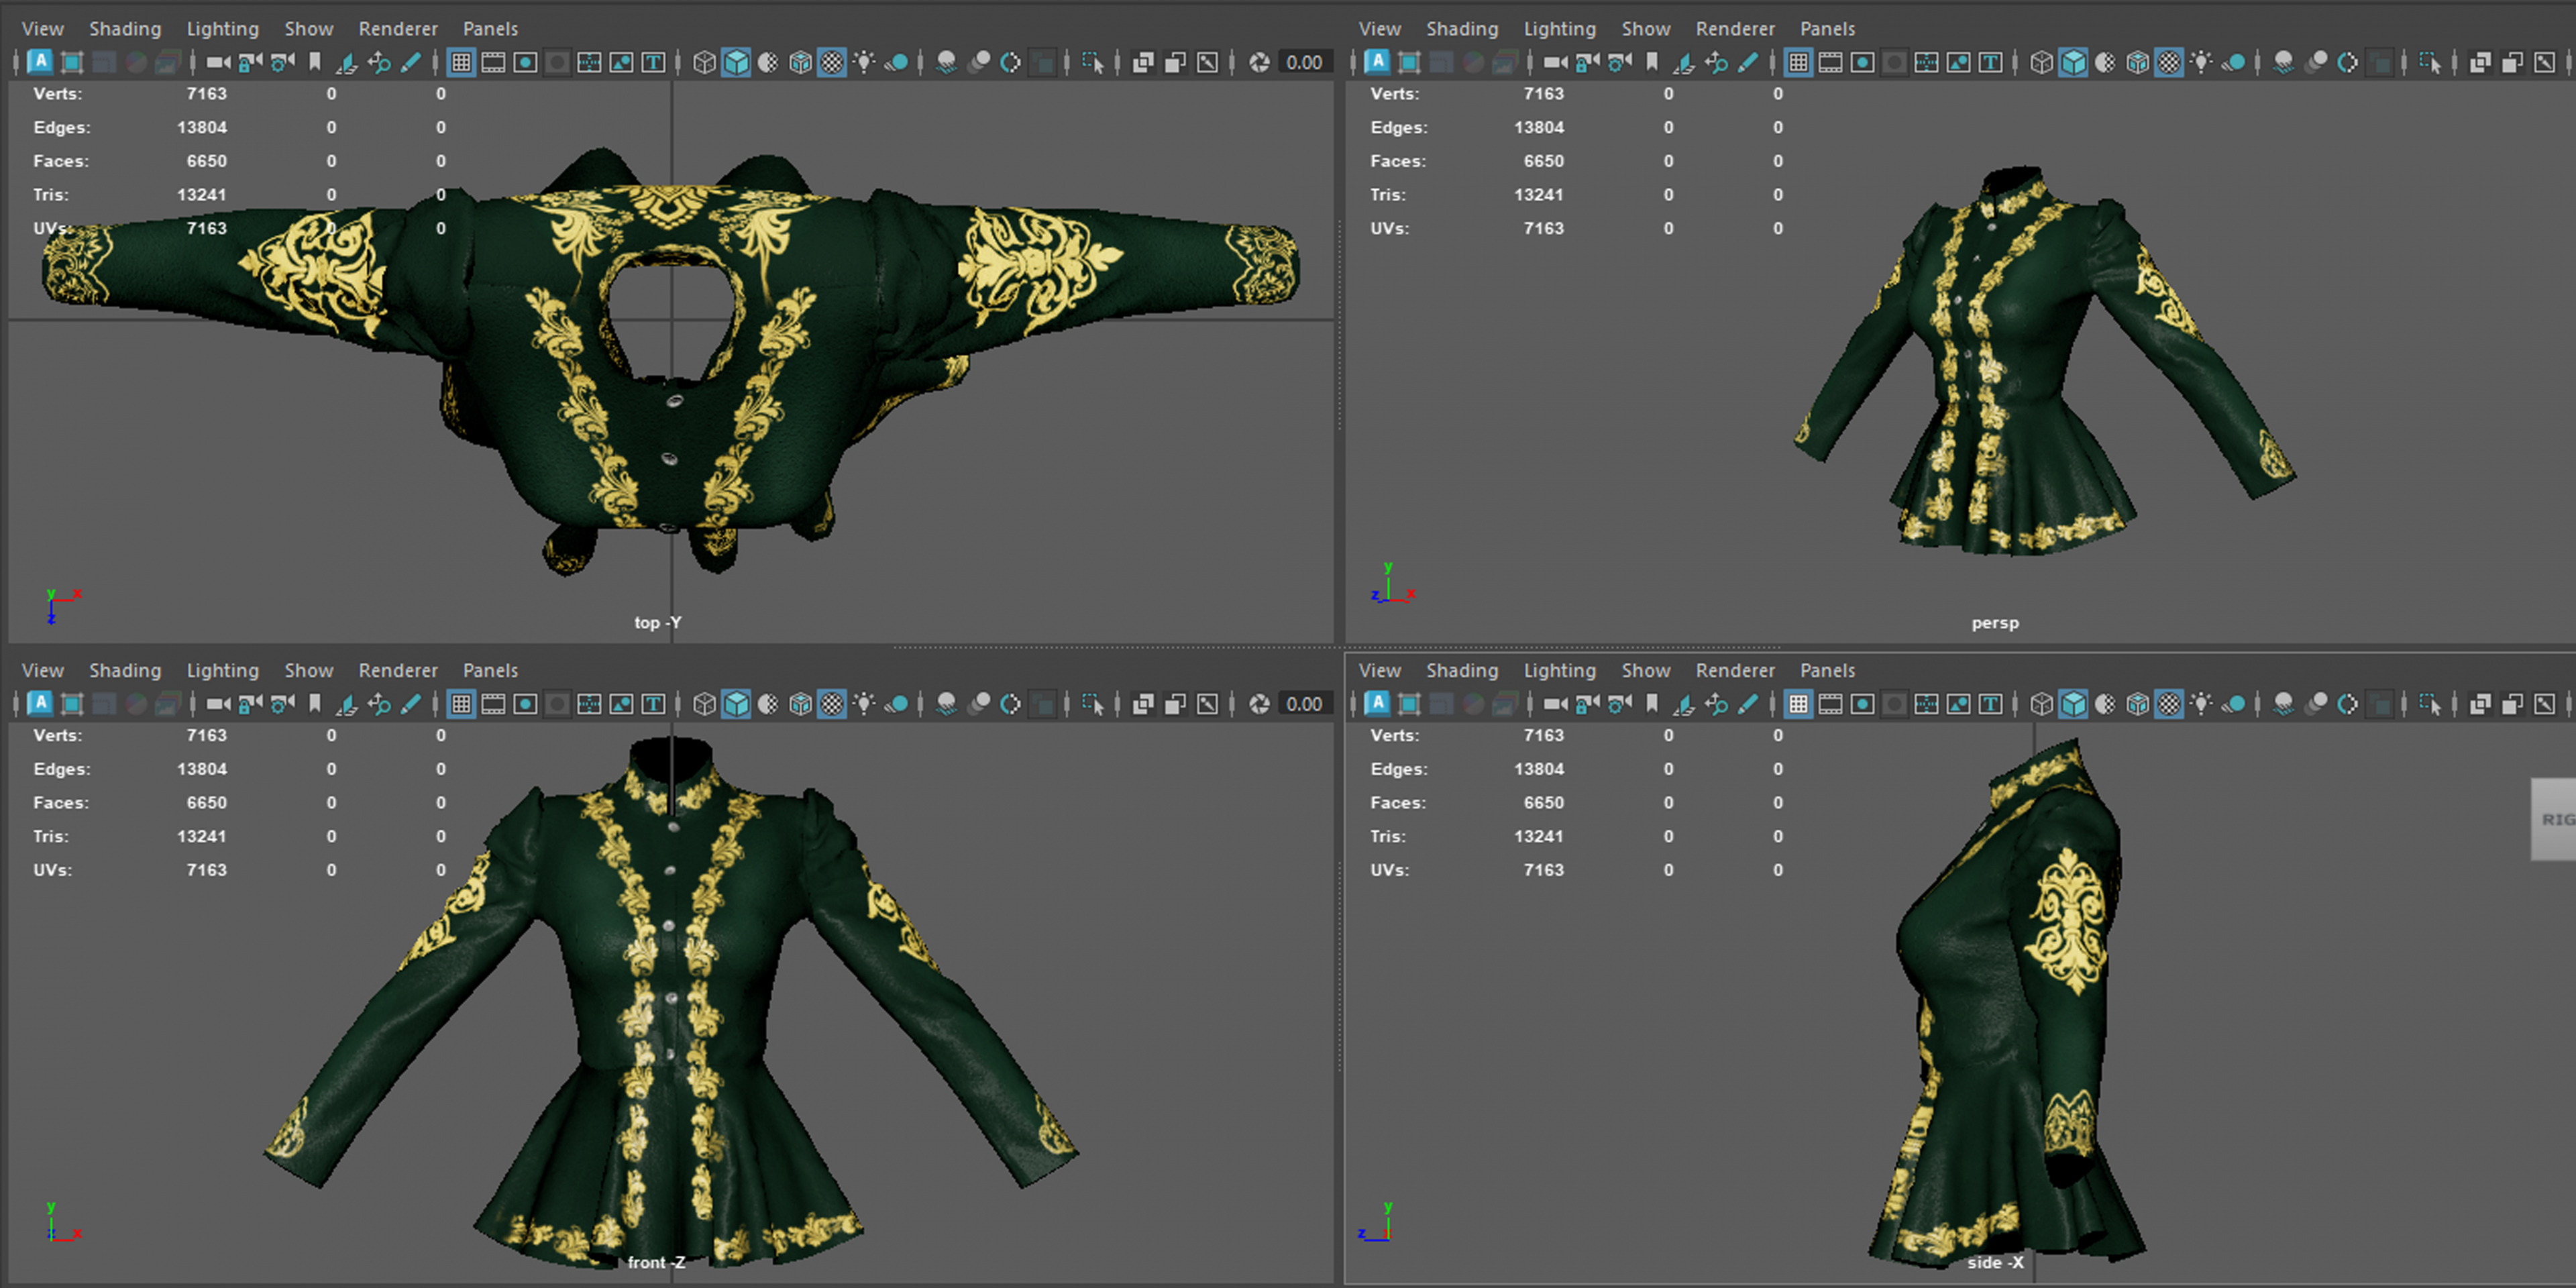
Task: Toggle Textured checker icon in persp panel
Action: [x=2169, y=62]
